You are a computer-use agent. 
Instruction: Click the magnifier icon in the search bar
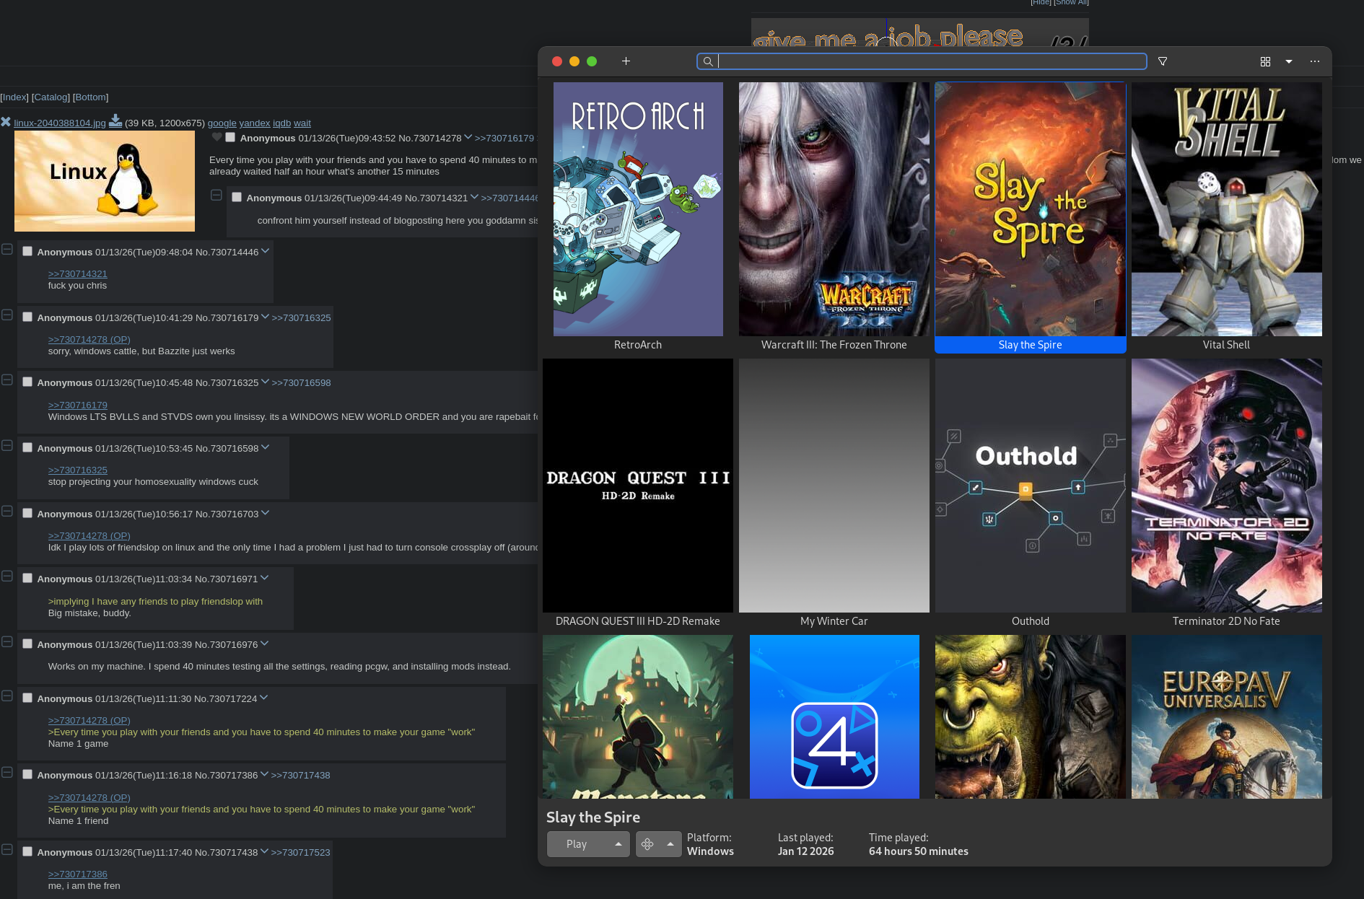coord(708,62)
